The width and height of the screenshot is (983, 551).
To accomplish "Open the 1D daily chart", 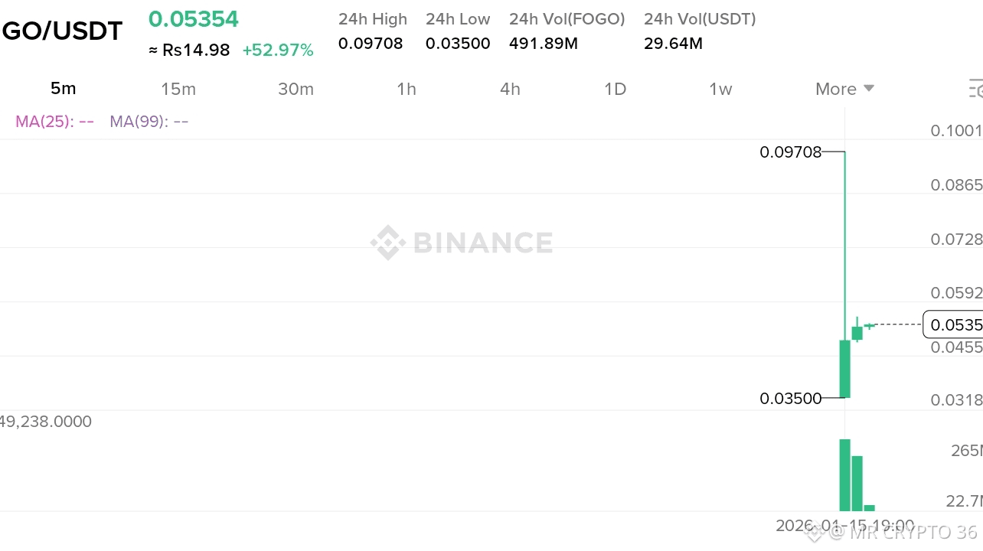I will [615, 89].
